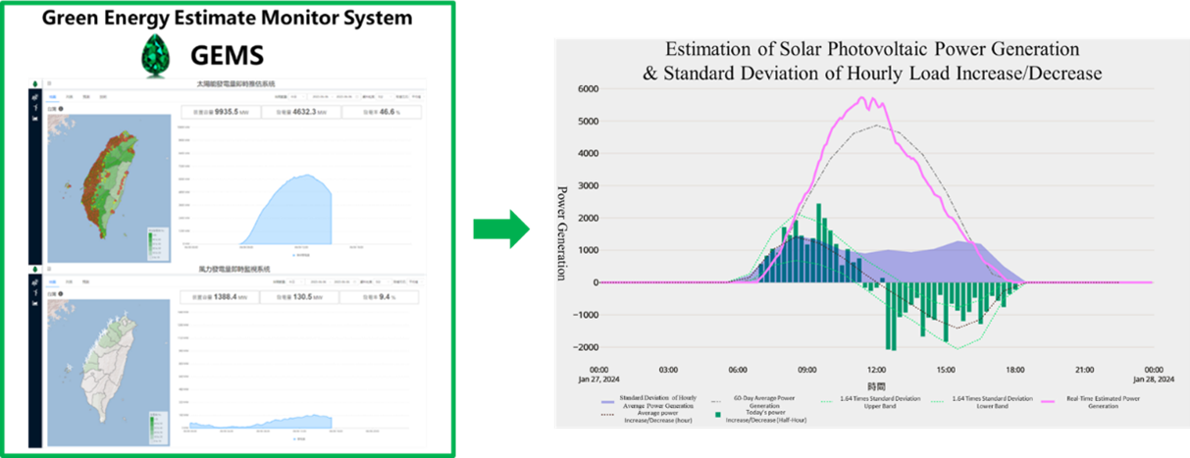Screen dimensions: 1190x458
Task: Click the info icon beside wind map title
Action: pyautogui.click(x=62, y=294)
